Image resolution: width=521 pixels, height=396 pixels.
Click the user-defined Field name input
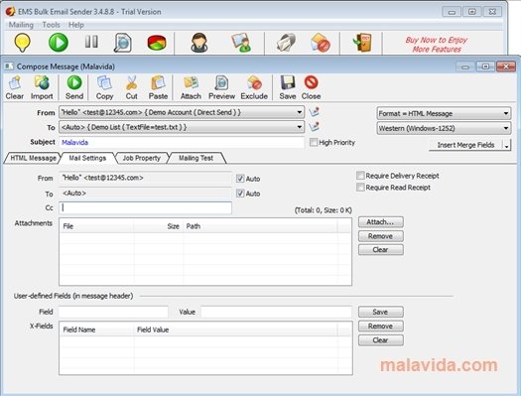[x=113, y=312]
